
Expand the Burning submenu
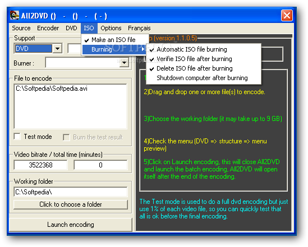point(114,49)
